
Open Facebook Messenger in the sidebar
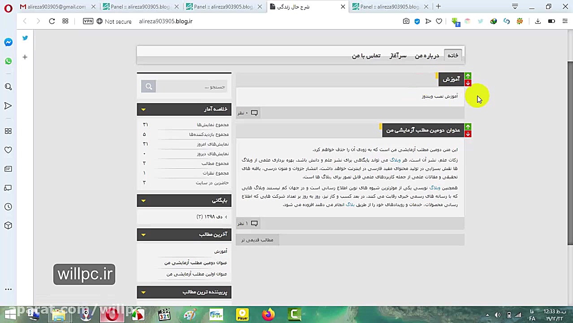point(8,42)
